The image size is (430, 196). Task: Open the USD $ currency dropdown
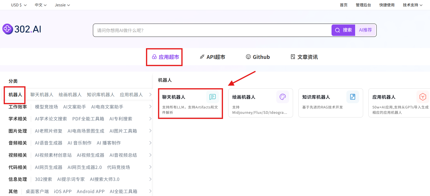point(19,5)
